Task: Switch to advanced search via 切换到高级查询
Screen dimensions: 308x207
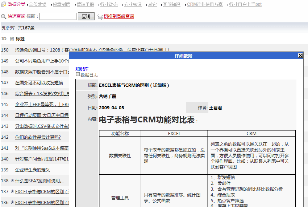Action: pos(119,16)
